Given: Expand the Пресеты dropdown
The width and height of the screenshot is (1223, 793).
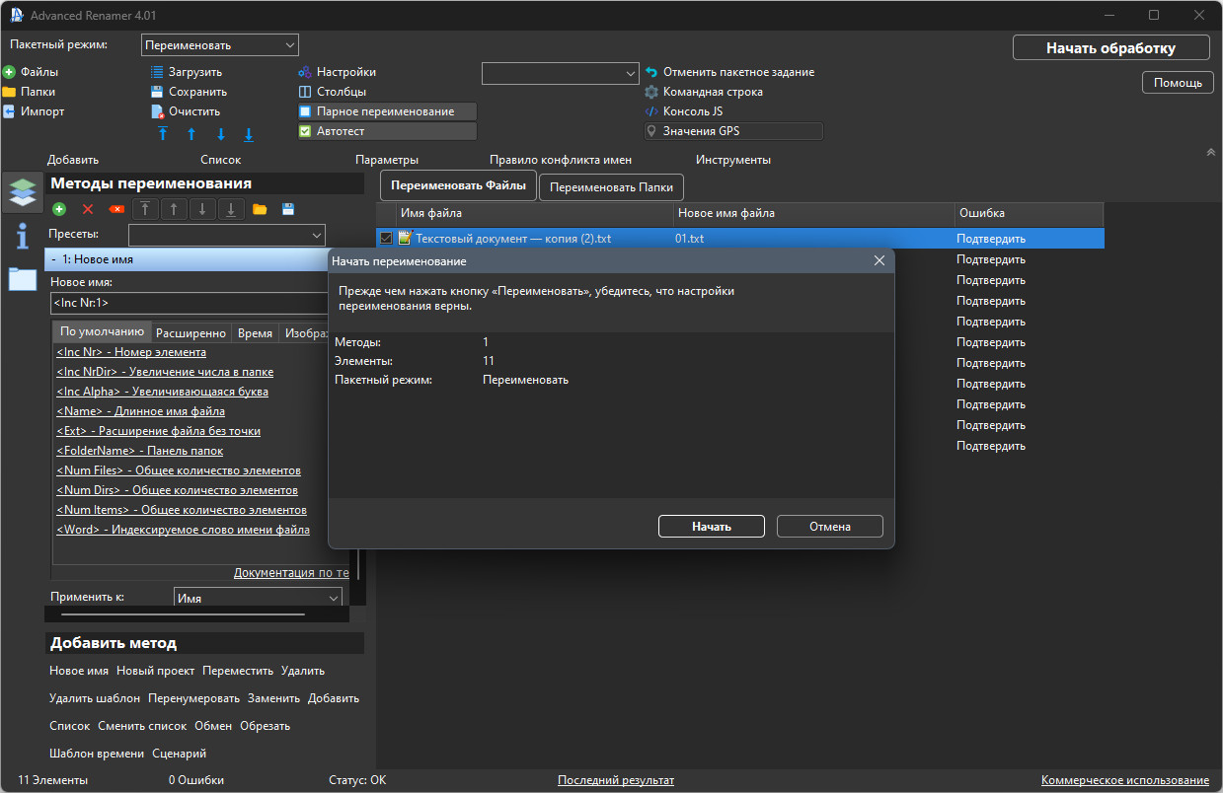Looking at the screenshot, I should pyautogui.click(x=226, y=235).
